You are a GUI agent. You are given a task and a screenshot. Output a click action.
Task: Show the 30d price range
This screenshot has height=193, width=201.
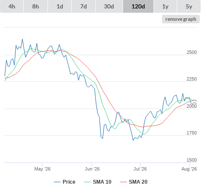tap(109, 6)
